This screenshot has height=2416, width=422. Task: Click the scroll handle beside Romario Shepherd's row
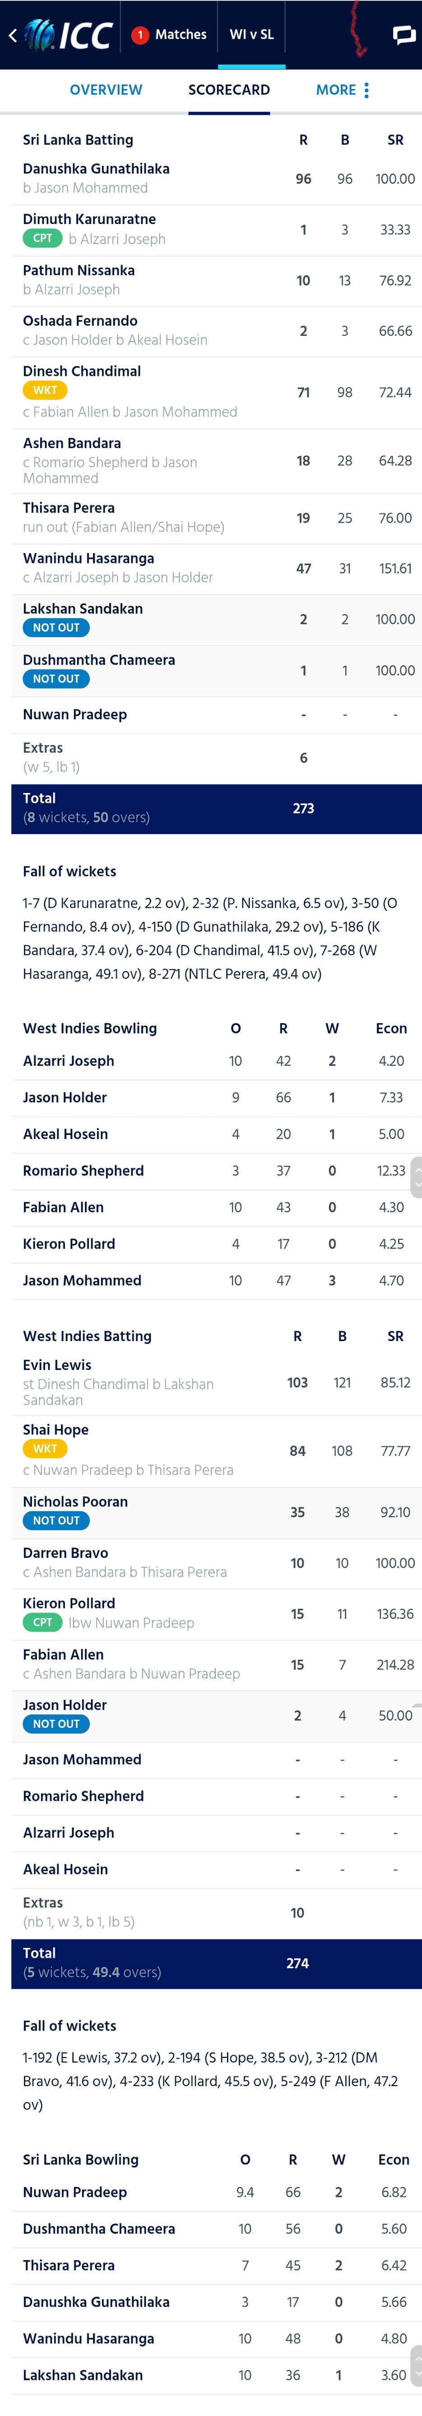tap(417, 1177)
